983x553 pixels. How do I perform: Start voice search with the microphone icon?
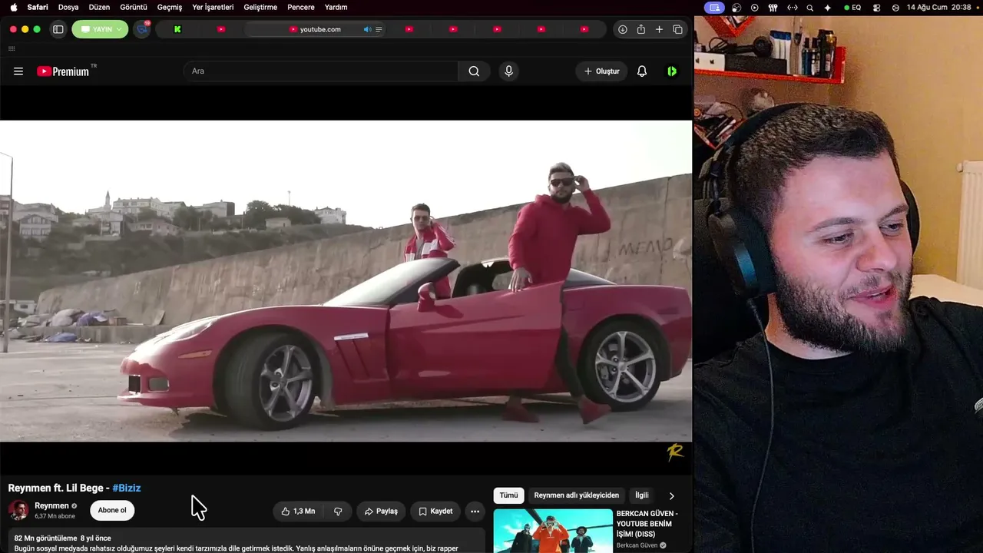508,71
